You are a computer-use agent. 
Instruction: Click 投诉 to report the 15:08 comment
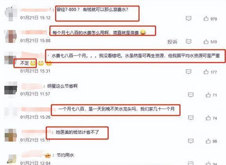(172, 42)
